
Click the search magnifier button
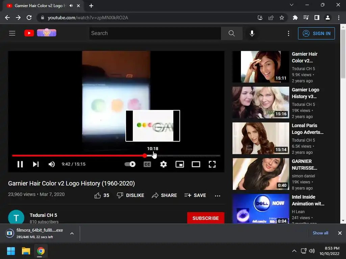[232, 33]
